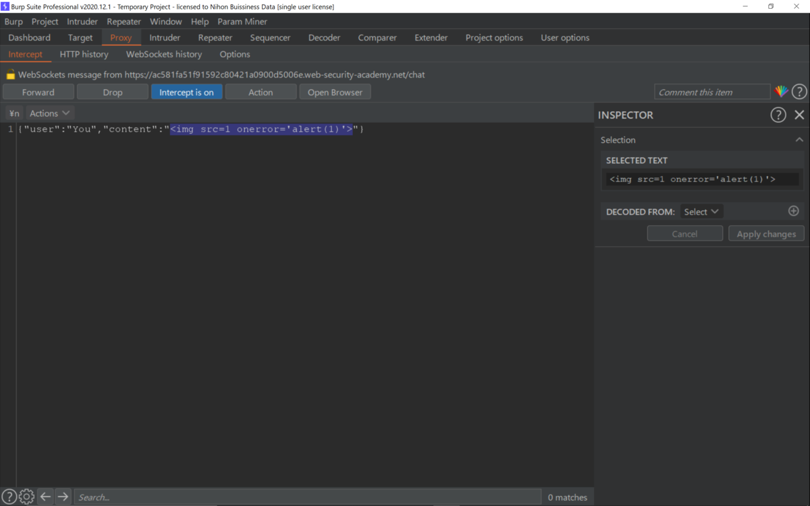The height and width of the screenshot is (506, 810).
Task: Open search settings gear icon
Action: (26, 497)
